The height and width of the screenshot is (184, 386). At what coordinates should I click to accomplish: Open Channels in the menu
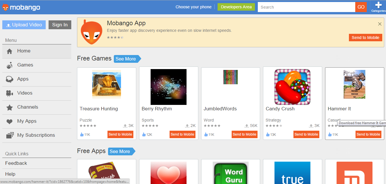click(x=37, y=107)
